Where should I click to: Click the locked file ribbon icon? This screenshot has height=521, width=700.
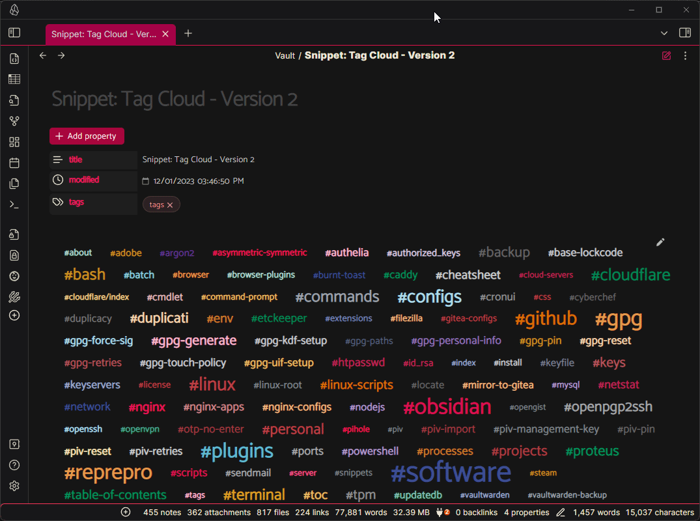pyautogui.click(x=14, y=234)
